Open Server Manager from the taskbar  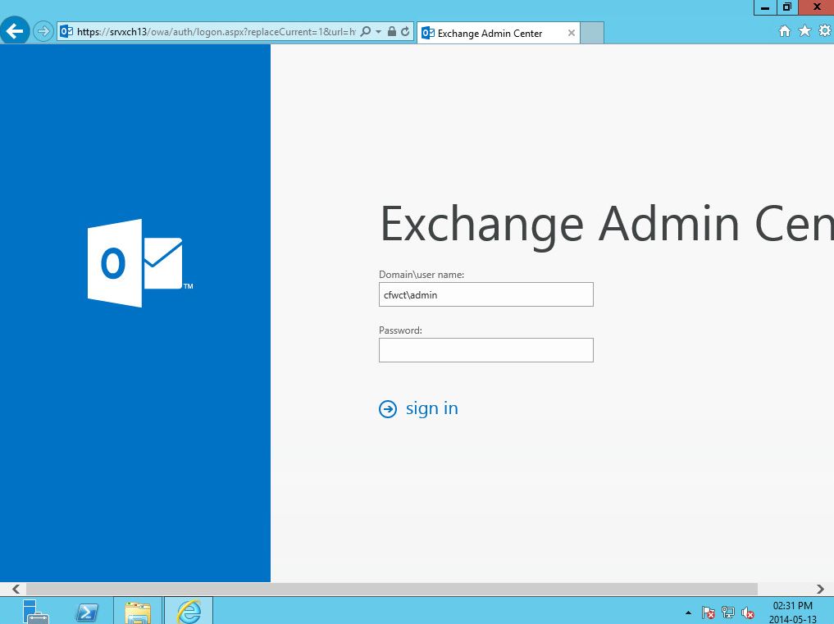click(34, 612)
